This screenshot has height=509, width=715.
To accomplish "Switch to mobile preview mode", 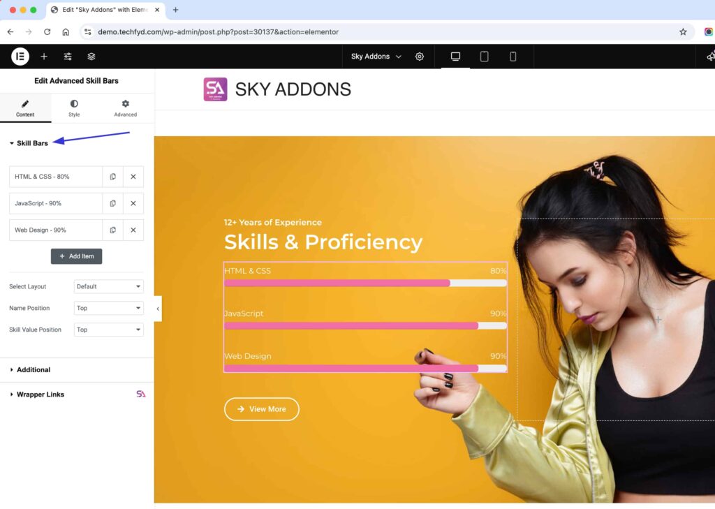I will [x=513, y=57].
